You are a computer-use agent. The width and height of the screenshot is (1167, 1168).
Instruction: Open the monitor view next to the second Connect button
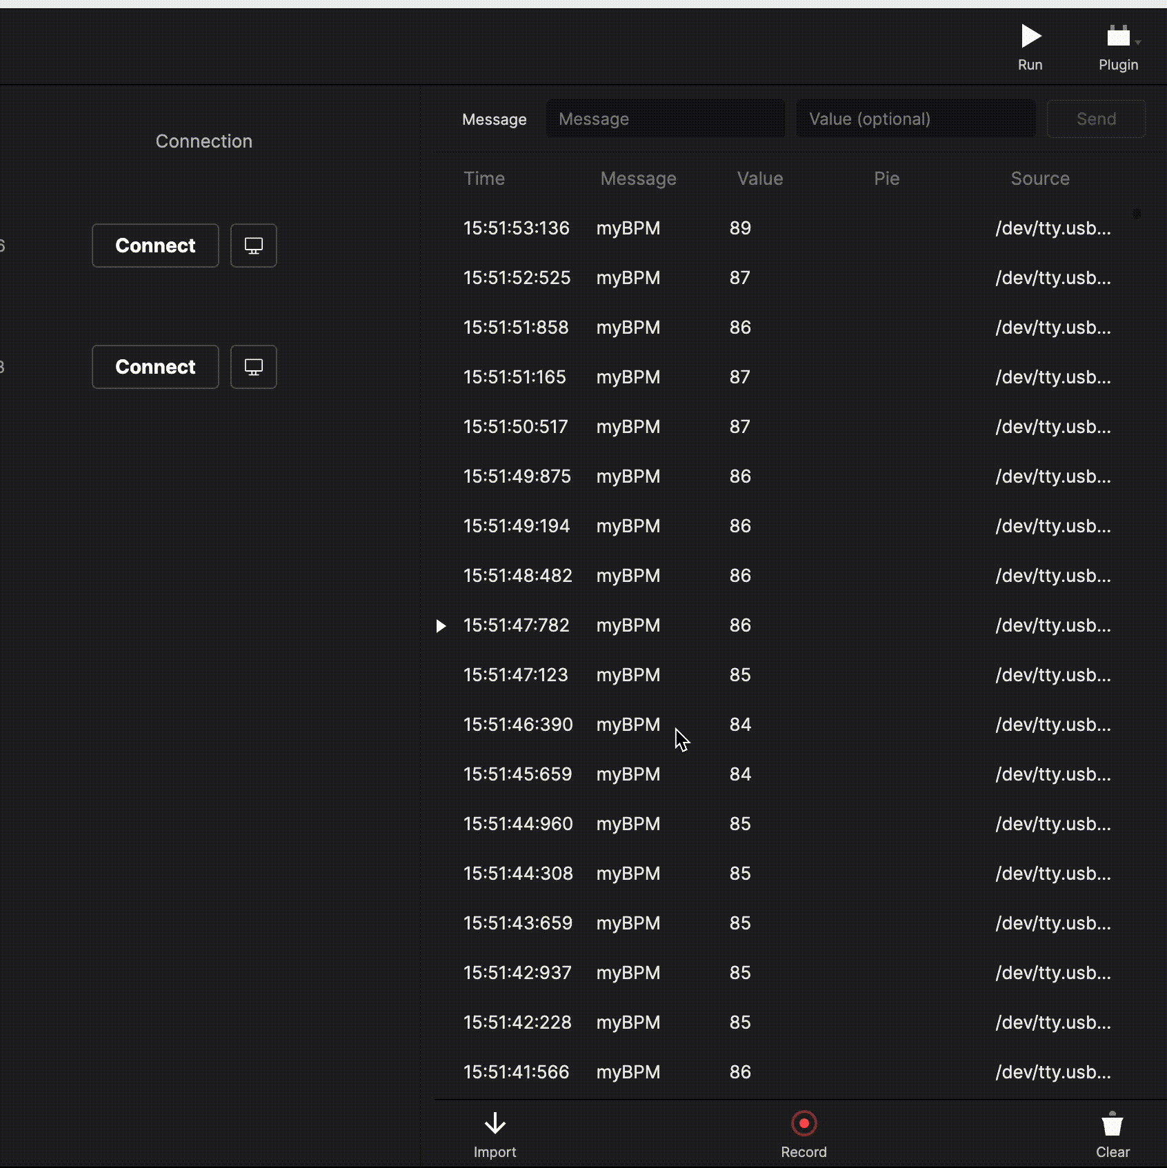pos(253,367)
